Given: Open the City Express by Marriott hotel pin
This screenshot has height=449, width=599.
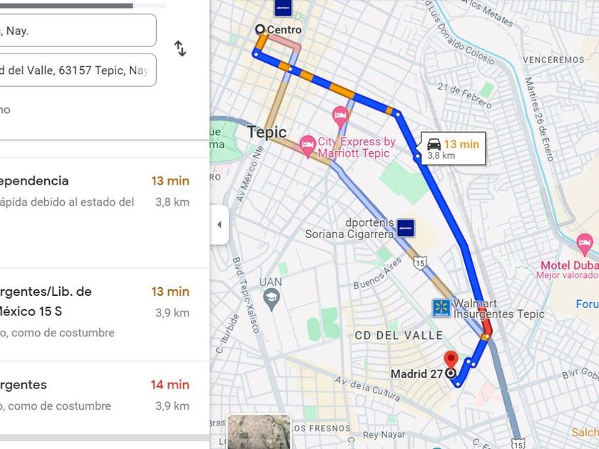Looking at the screenshot, I should coord(308,147).
